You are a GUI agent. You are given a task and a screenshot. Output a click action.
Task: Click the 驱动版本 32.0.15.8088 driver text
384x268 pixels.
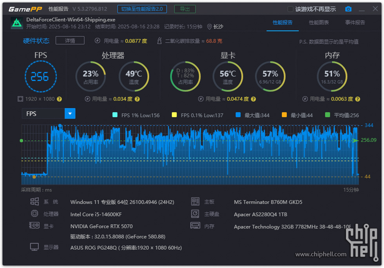pos(118,237)
